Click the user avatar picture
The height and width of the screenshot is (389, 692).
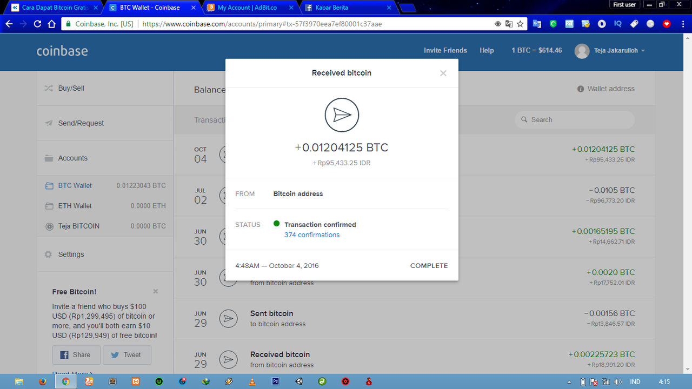582,51
